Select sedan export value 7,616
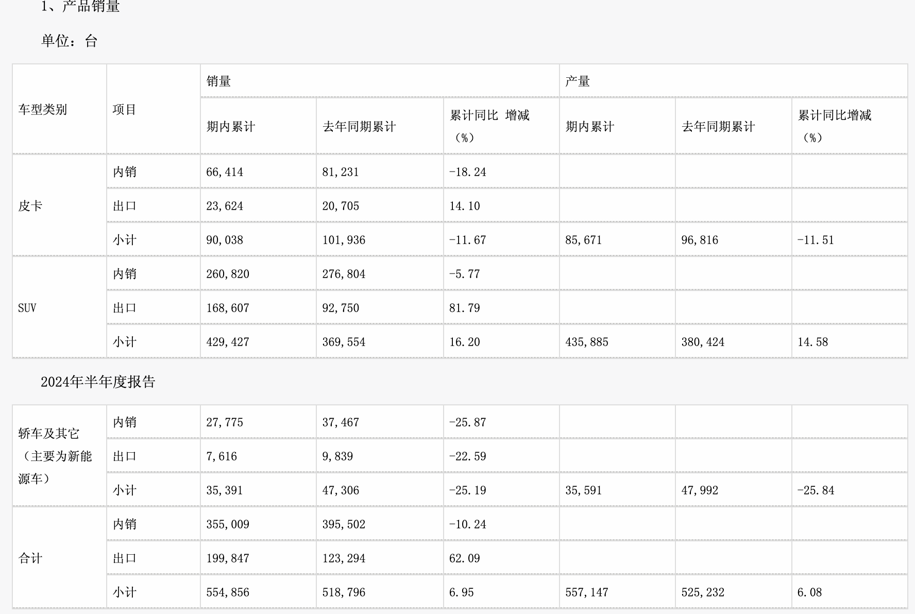 click(222, 456)
